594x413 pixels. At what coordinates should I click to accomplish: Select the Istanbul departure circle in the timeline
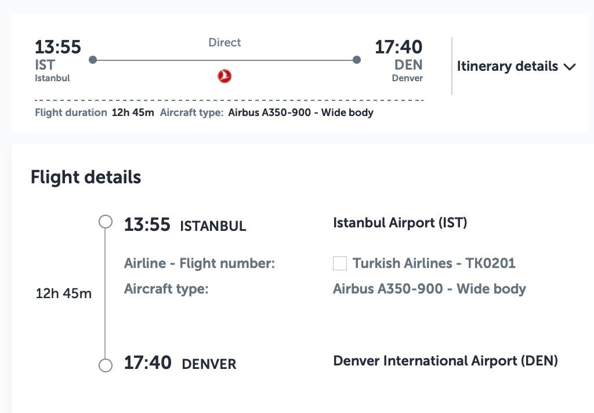(106, 222)
